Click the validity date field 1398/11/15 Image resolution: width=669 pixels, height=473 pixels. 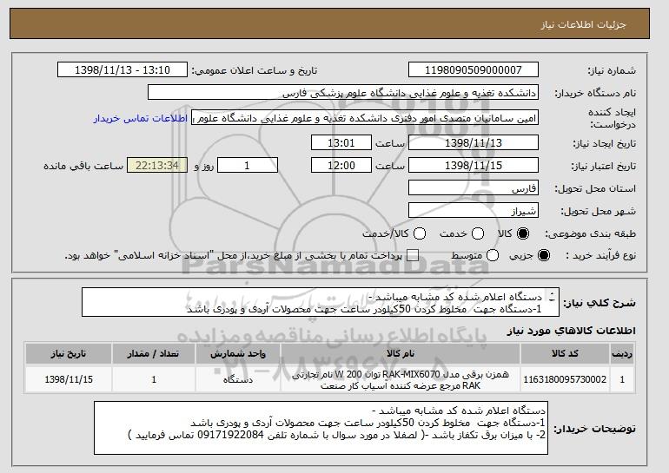coord(474,166)
